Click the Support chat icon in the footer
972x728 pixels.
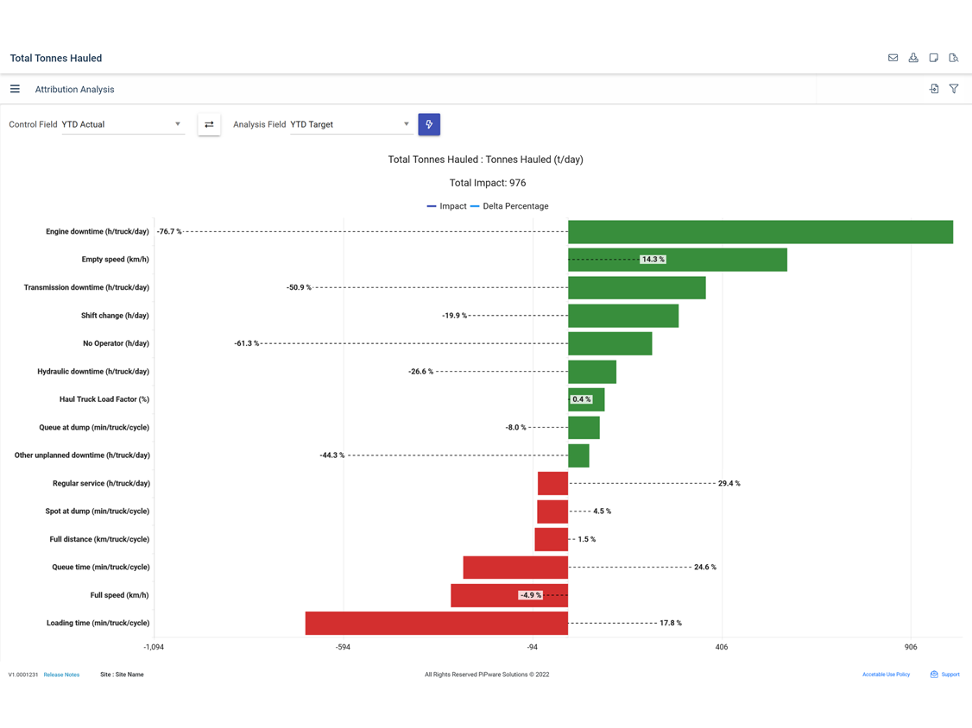coord(933,675)
